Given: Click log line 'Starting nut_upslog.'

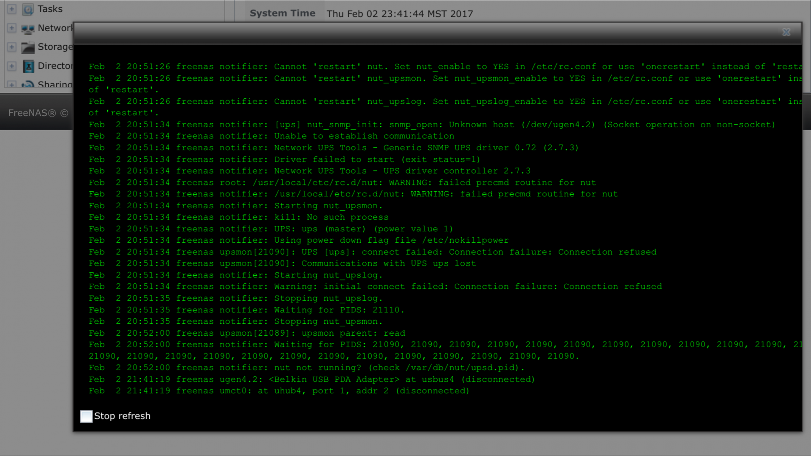Looking at the screenshot, I should (x=236, y=275).
